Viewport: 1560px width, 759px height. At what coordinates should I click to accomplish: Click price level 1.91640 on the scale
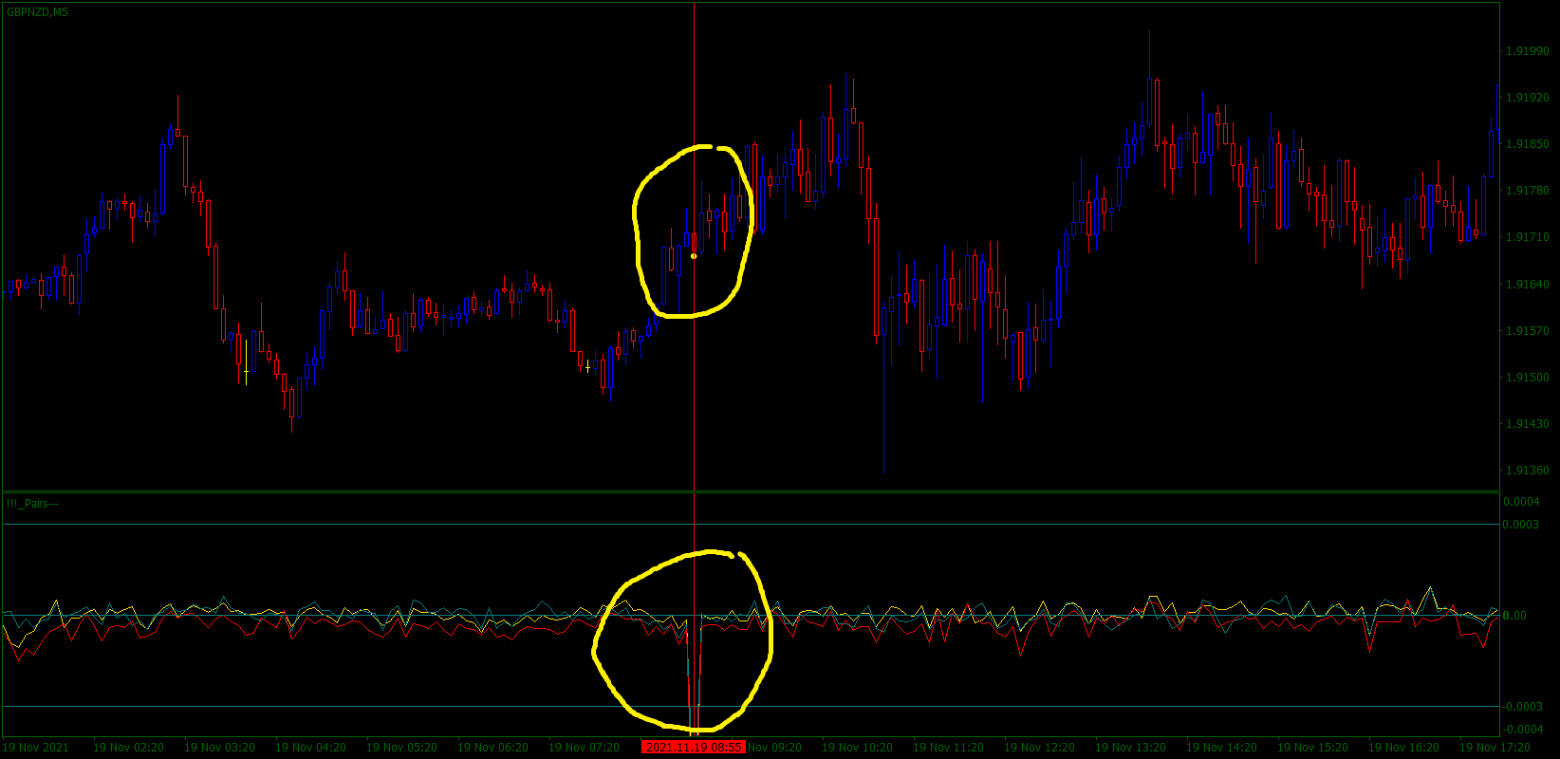click(1528, 284)
